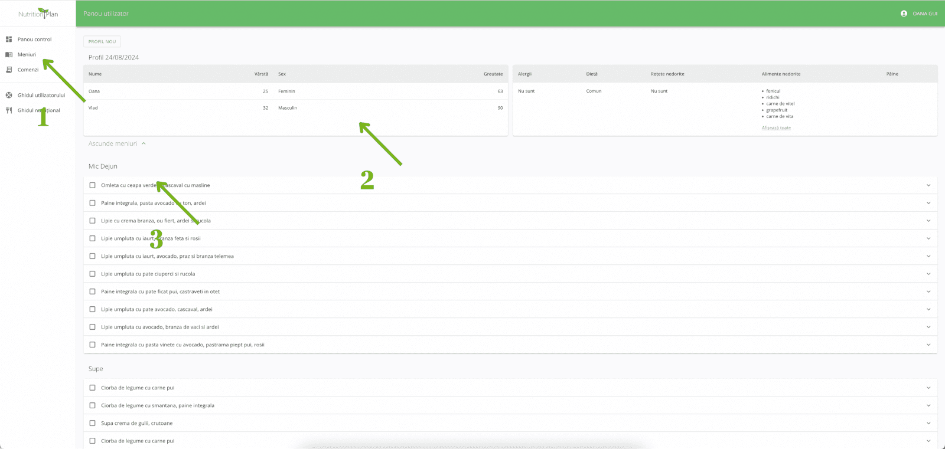The image size is (945, 449).
Task: Open Ghidul nutritional page
Action: (38, 110)
